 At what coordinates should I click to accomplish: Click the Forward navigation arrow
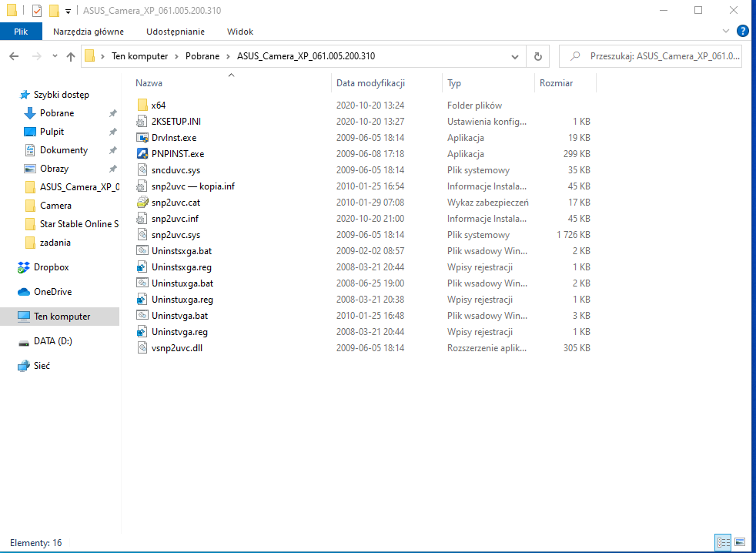click(x=37, y=56)
